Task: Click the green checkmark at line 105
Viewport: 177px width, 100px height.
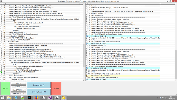Action: pyautogui.click(x=1, y=72)
